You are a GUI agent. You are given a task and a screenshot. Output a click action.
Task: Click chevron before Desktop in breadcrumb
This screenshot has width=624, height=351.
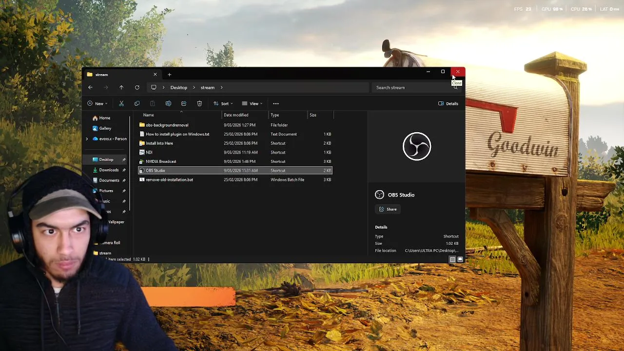[x=163, y=87]
